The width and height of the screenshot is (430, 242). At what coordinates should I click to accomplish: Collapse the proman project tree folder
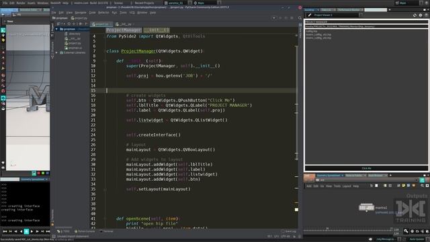[x=56, y=29]
